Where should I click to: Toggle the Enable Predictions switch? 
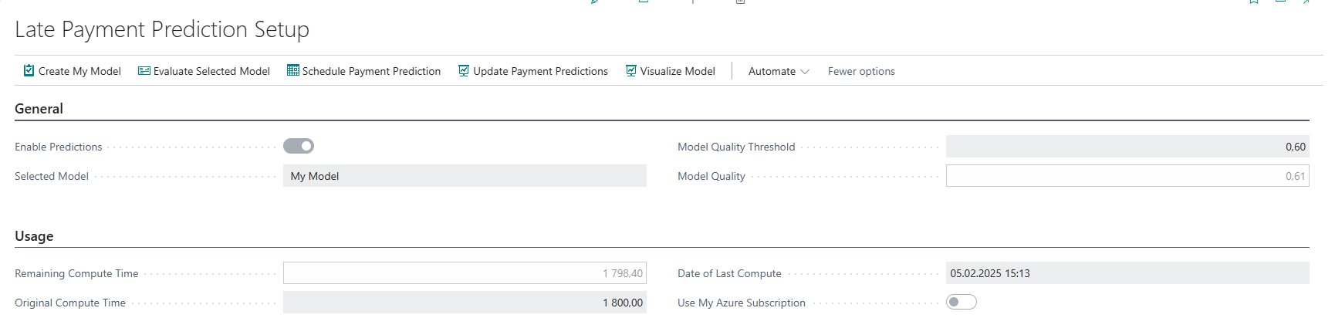pos(299,146)
